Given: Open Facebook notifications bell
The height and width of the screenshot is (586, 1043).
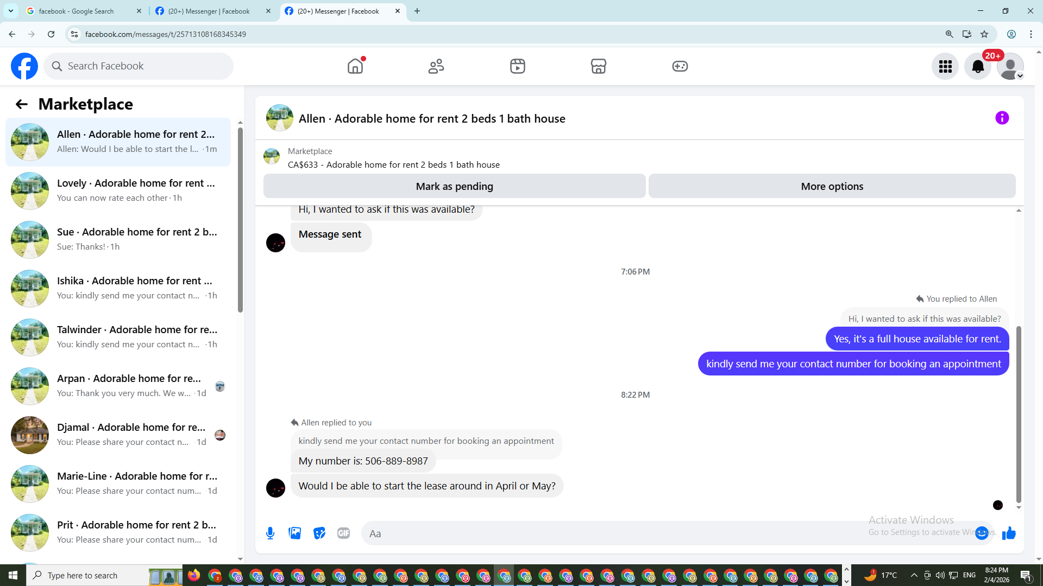Looking at the screenshot, I should click(978, 66).
